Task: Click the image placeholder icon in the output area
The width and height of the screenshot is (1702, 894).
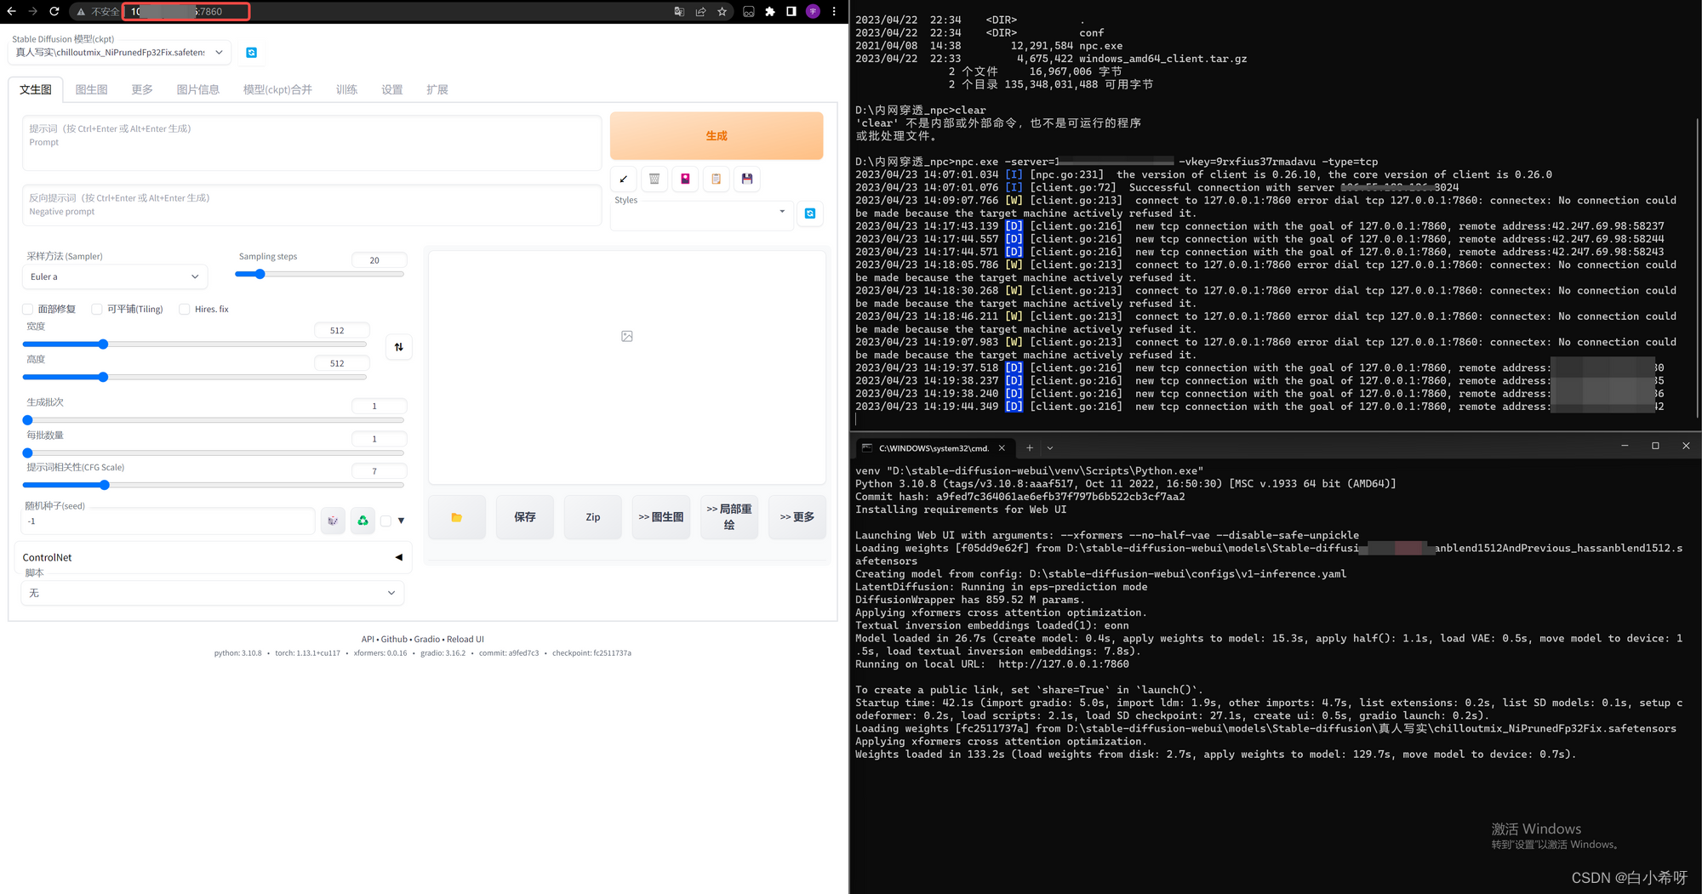Action: (627, 336)
